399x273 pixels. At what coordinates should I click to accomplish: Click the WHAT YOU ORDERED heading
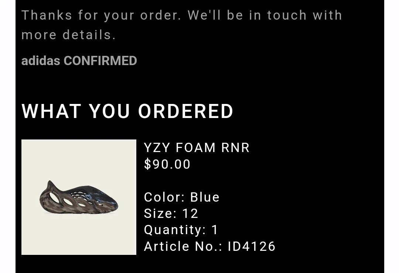point(127,111)
